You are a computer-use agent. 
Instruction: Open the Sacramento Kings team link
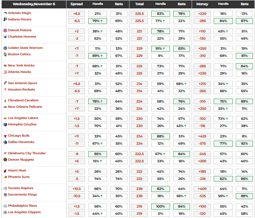click(x=22, y=194)
